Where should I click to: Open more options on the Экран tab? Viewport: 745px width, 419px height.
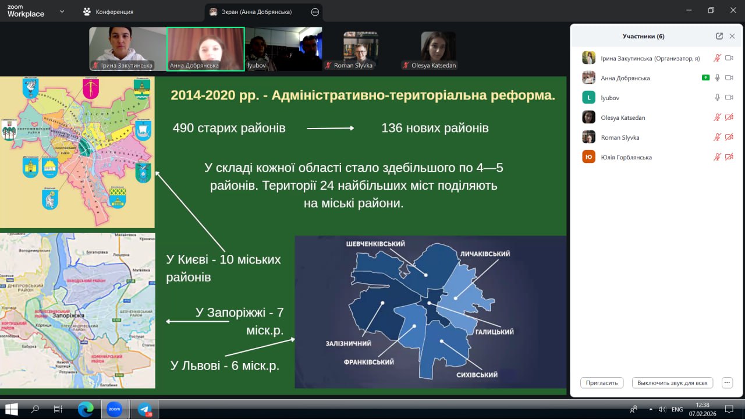[x=315, y=12]
